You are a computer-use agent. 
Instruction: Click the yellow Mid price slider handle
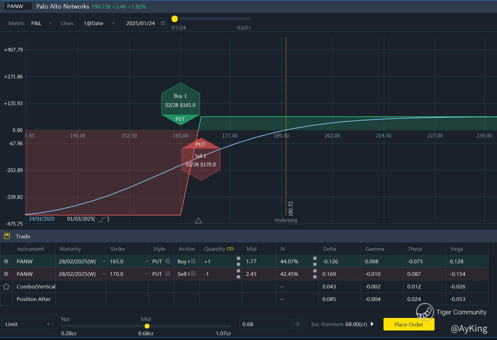tap(147, 326)
